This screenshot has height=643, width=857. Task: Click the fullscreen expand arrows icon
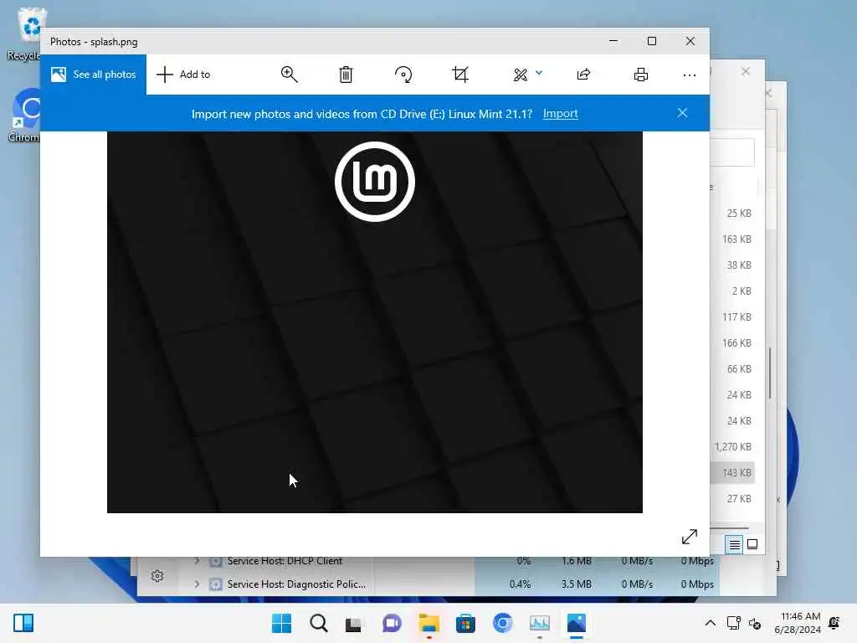tap(690, 537)
